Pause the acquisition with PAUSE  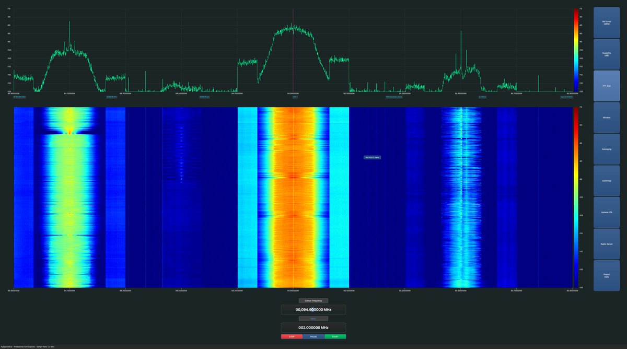pyautogui.click(x=312, y=336)
